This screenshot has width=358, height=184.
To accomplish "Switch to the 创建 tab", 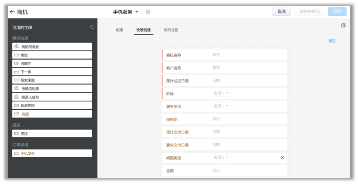I will [x=119, y=30].
